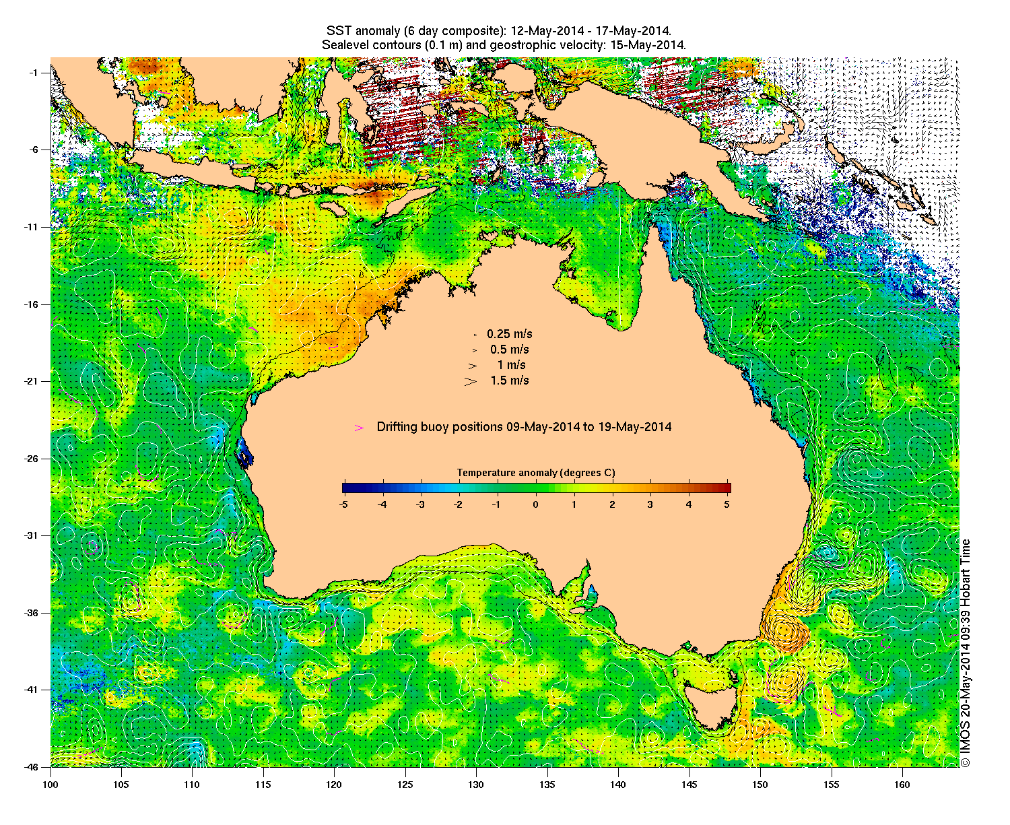This screenshot has width=1010, height=825.
Task: Click the colorbar tick label 2
Action: coord(612,504)
